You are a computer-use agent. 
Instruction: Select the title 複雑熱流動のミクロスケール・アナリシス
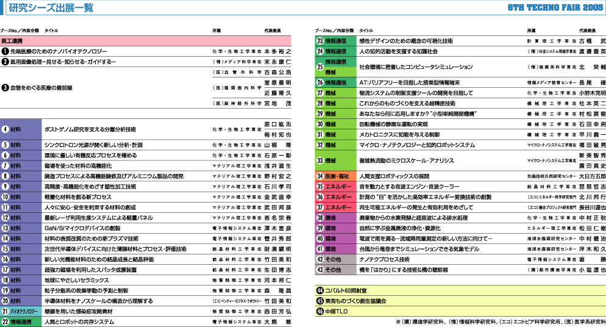tap(407, 161)
